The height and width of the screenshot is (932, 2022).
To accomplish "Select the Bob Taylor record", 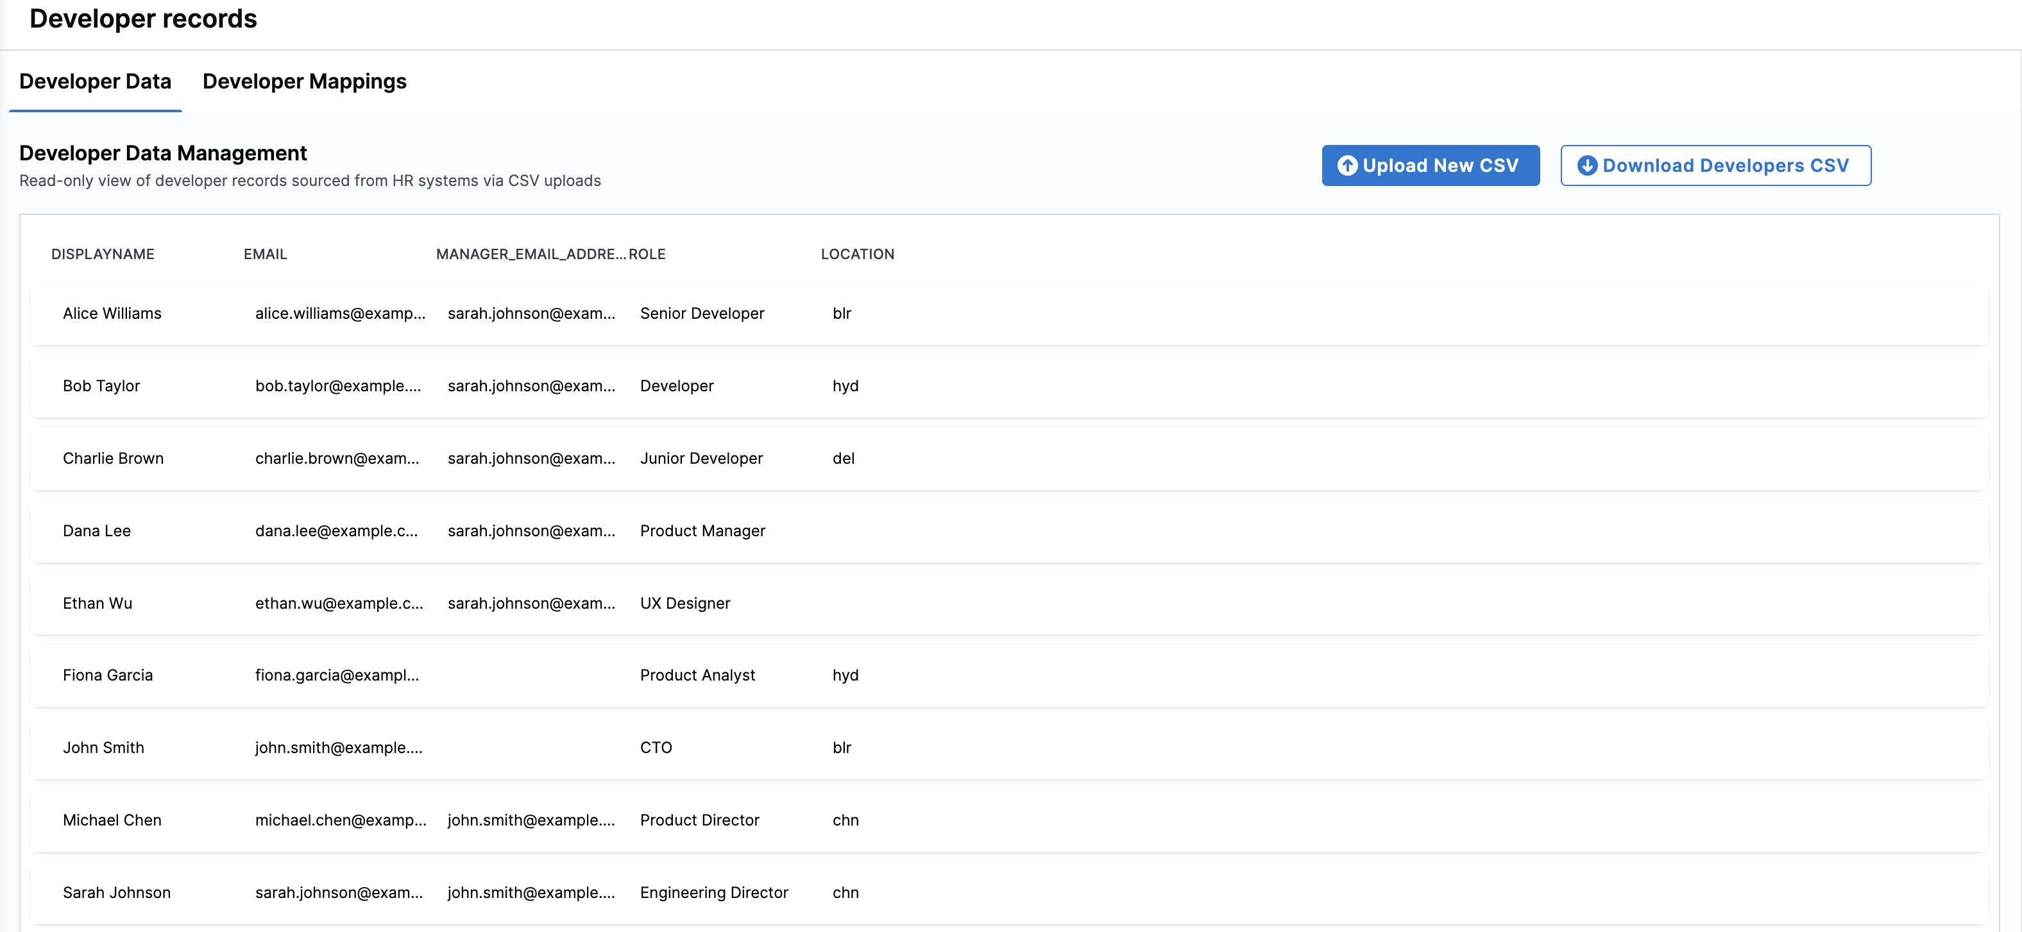I will 101,386.
